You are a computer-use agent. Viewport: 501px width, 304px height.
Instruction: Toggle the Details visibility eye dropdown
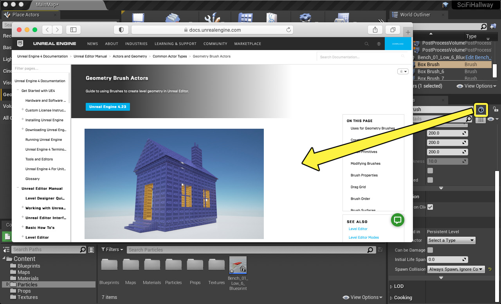tap(492, 119)
